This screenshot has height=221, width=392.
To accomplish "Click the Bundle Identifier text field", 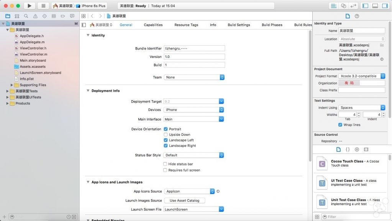I will pyautogui.click(x=194, y=49).
